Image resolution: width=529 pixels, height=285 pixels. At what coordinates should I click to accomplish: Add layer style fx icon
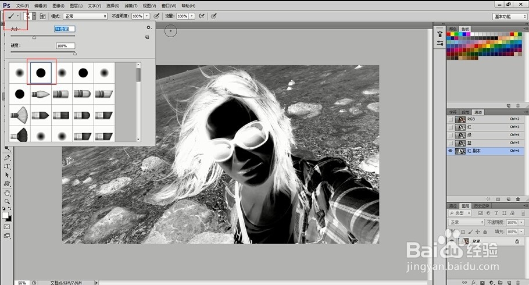[x=474, y=282]
